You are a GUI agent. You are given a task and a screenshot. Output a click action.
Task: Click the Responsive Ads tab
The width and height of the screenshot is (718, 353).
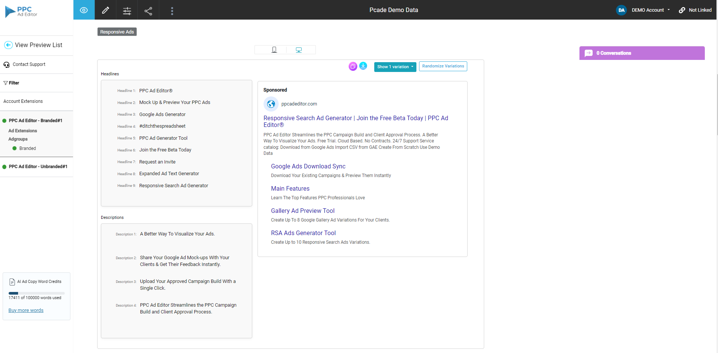point(117,32)
